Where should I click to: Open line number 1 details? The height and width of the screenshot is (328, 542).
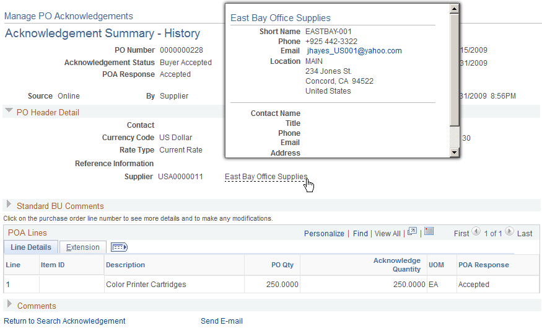point(8,285)
